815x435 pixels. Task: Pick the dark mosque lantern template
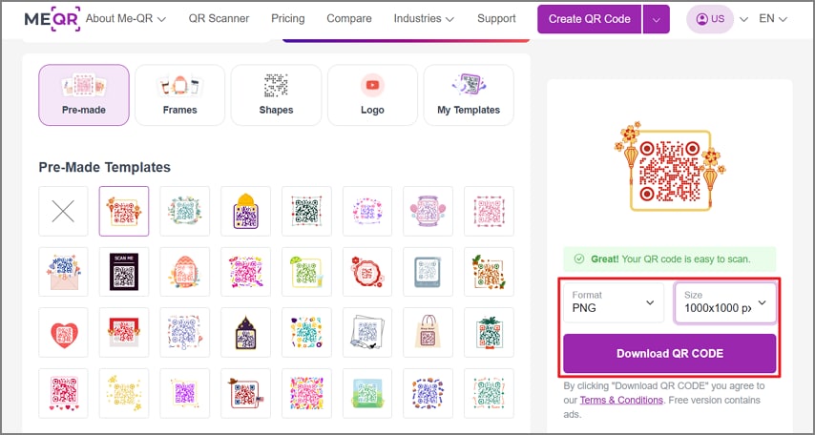[x=245, y=333]
